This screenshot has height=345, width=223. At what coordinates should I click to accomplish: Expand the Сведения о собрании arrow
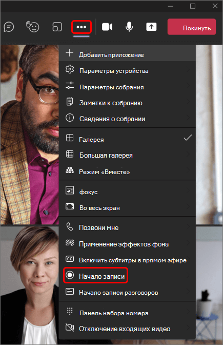point(188,118)
